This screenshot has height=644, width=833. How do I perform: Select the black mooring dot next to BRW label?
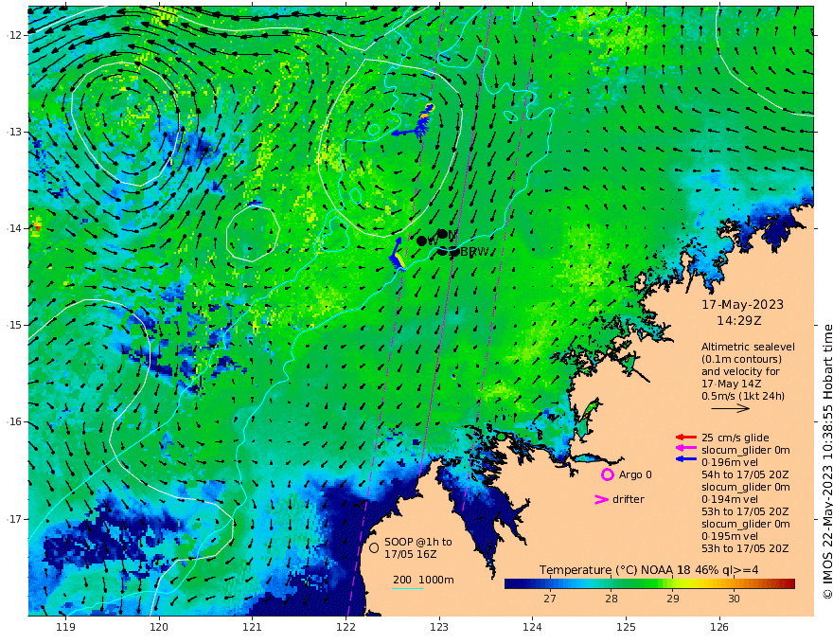coord(454,252)
